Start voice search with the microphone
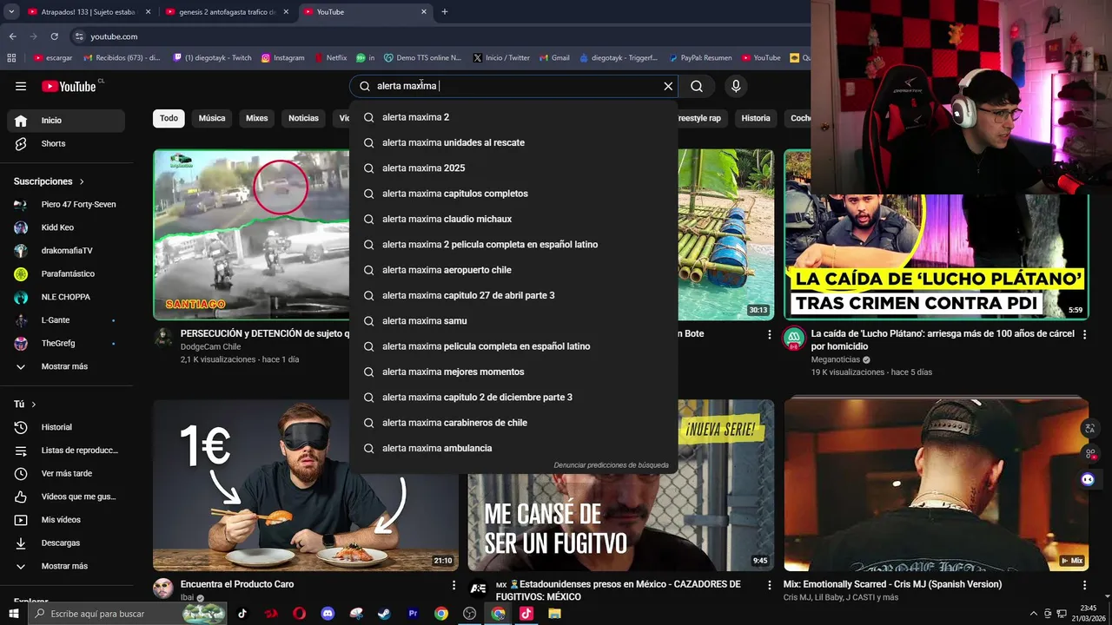The height and width of the screenshot is (625, 1112). click(736, 86)
